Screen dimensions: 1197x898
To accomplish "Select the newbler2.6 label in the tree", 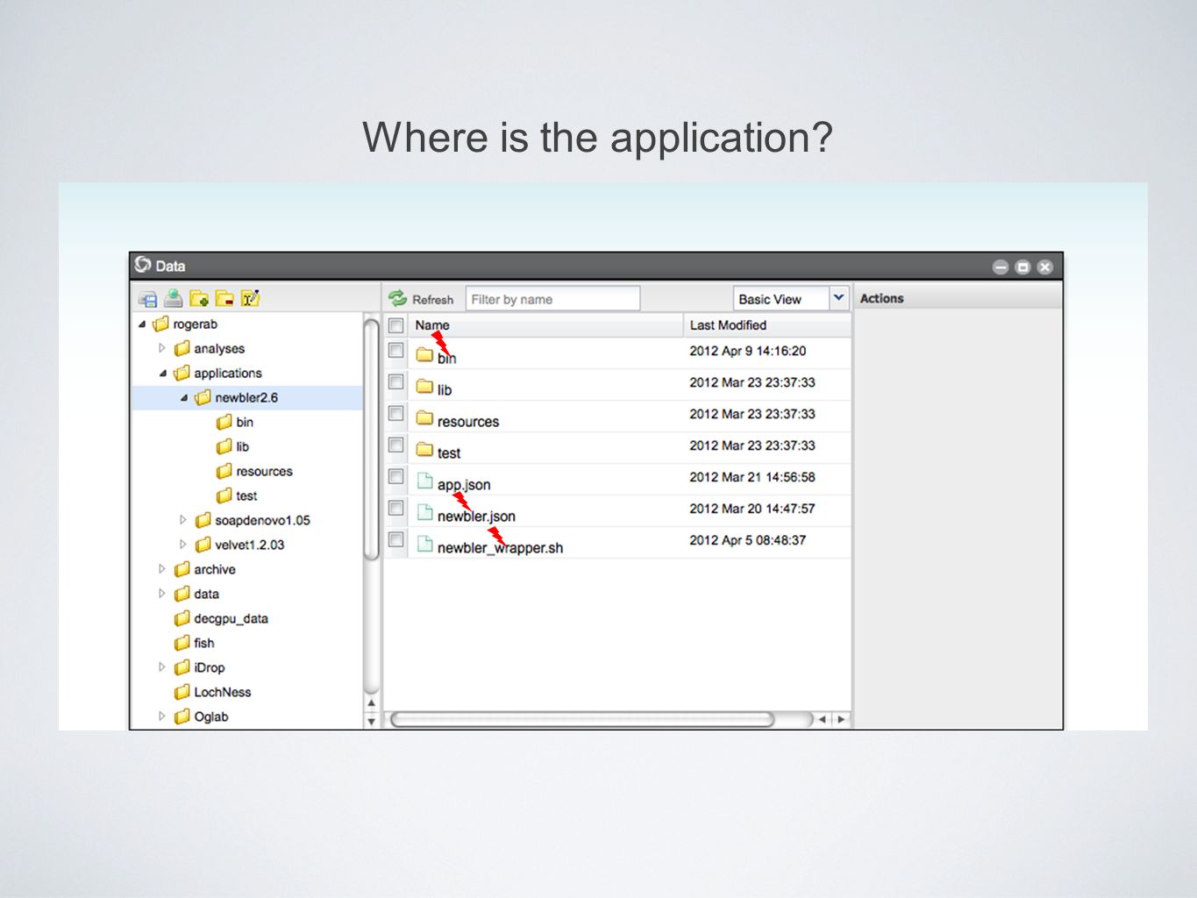I will pyautogui.click(x=246, y=398).
